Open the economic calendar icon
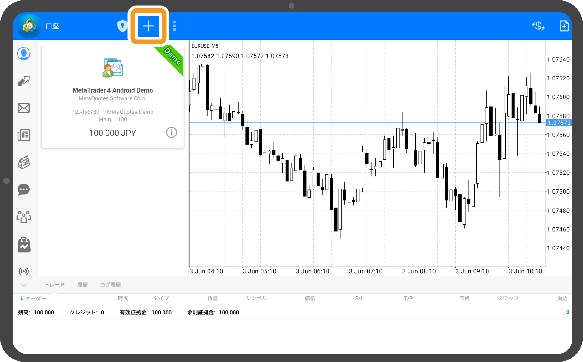583x362 pixels. (x=24, y=163)
